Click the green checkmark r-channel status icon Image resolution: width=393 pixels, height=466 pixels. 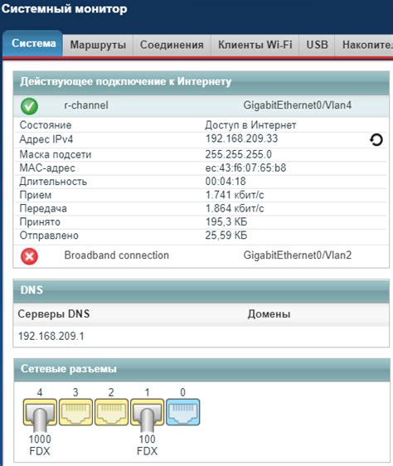(29, 106)
